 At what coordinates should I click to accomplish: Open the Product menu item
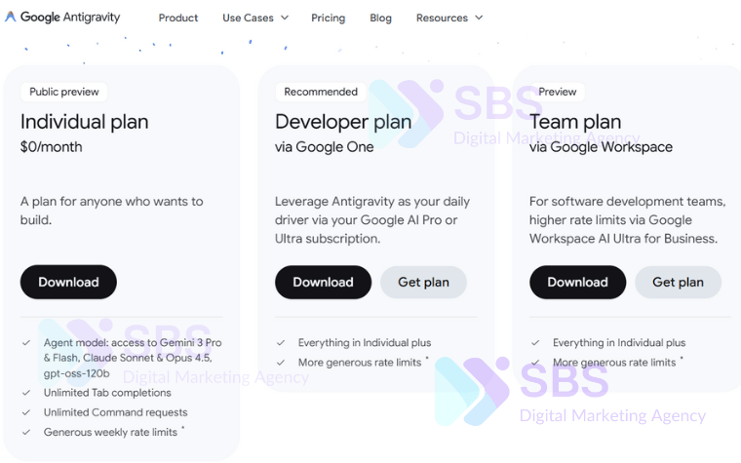click(178, 18)
